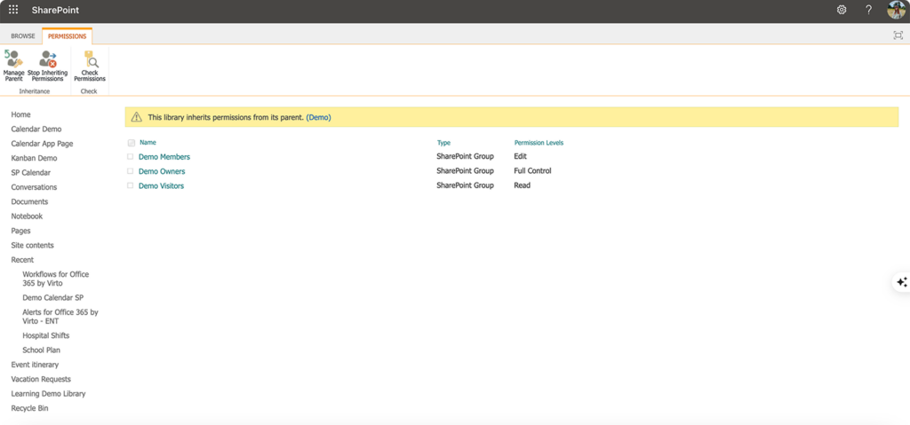The image size is (910, 425).
Task: Open Site contents navigation link
Action: pos(33,245)
